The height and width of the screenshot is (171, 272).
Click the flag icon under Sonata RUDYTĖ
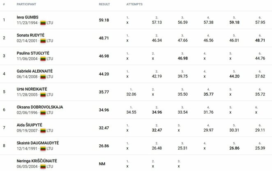click(43, 41)
